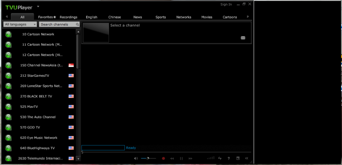Click the Select a channel text
This screenshot has width=342, height=165.
tap(125, 25)
